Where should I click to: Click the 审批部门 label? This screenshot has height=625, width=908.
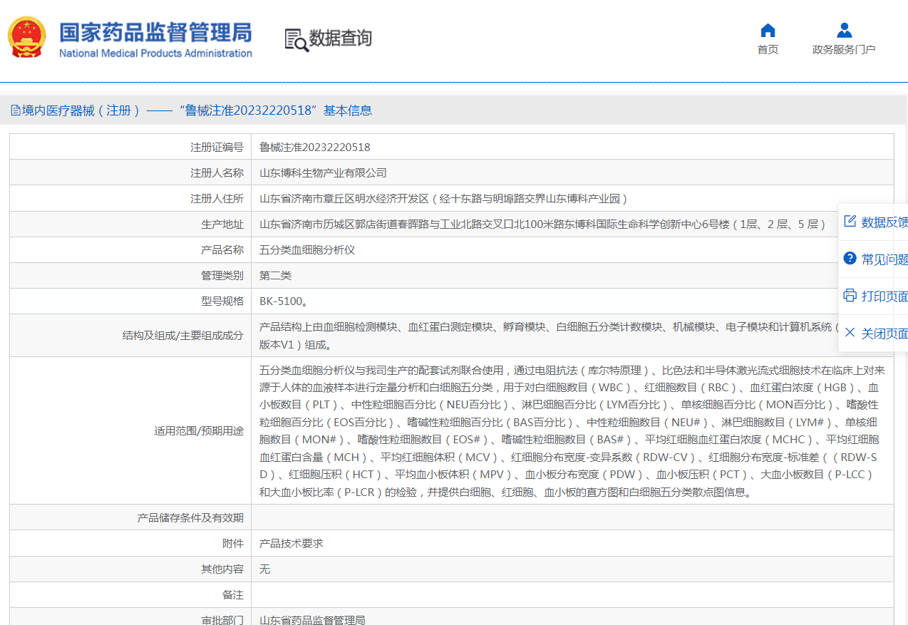[x=222, y=620]
